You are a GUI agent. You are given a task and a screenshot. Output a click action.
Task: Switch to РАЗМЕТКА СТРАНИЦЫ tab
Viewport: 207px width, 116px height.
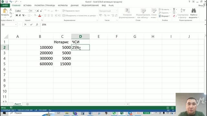[45, 5]
